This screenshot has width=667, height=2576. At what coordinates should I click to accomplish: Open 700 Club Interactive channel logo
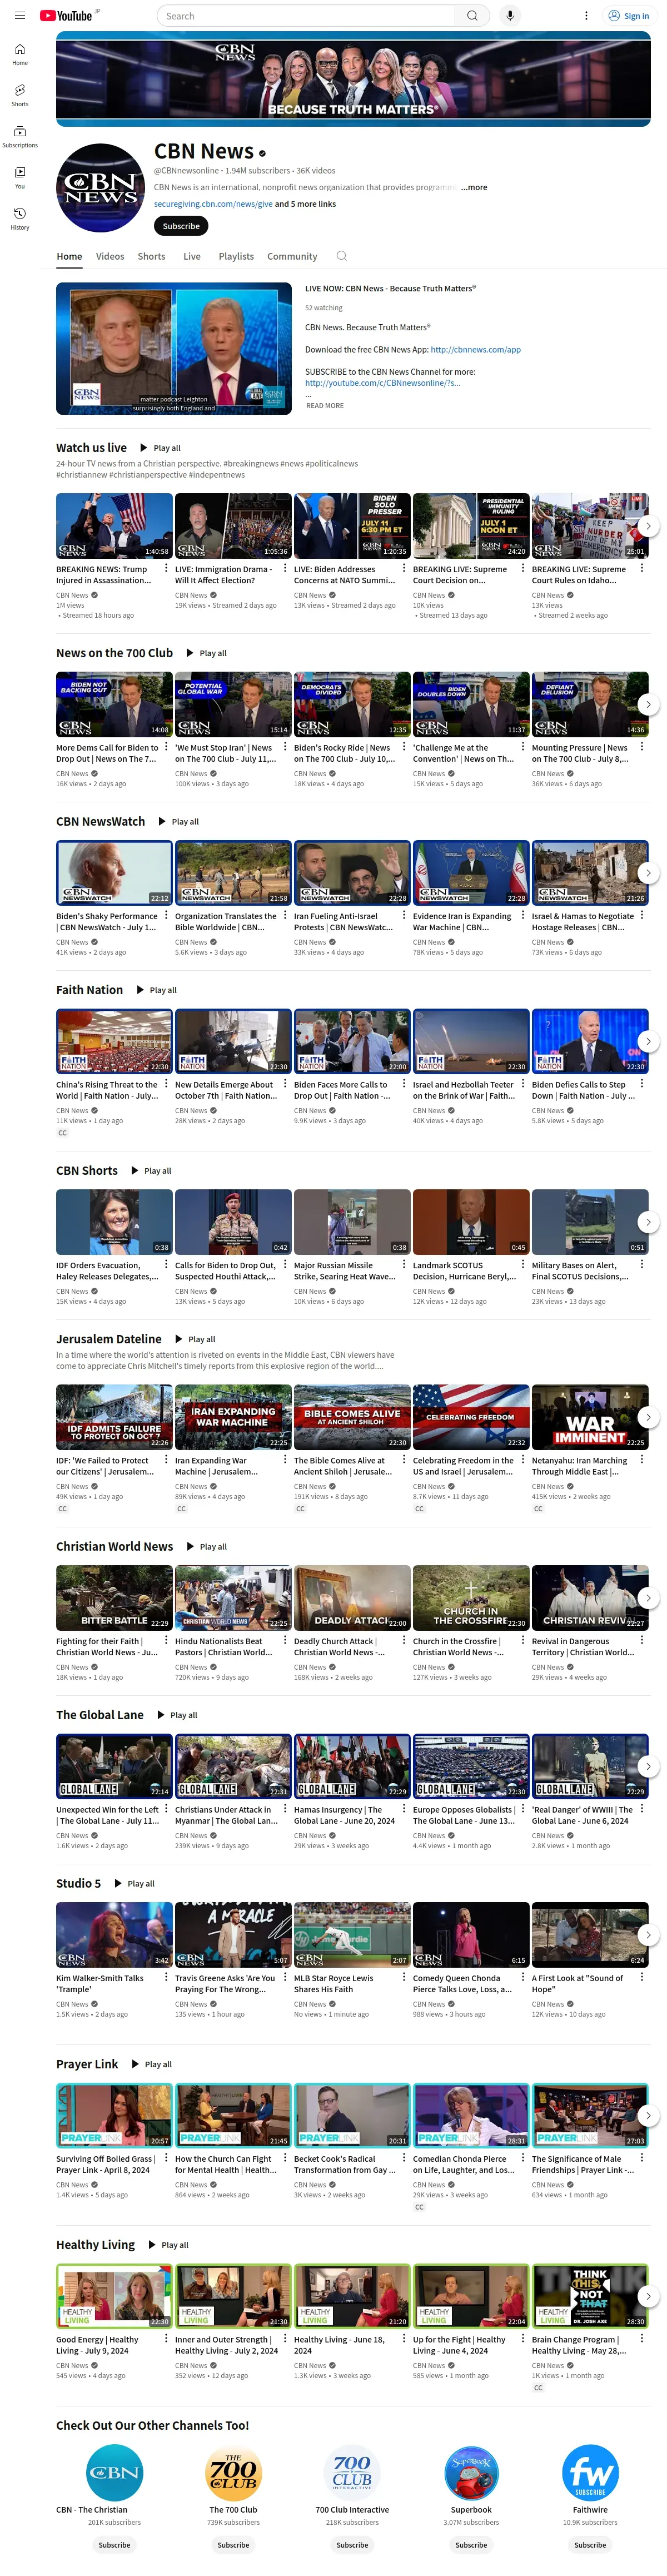click(x=352, y=2472)
